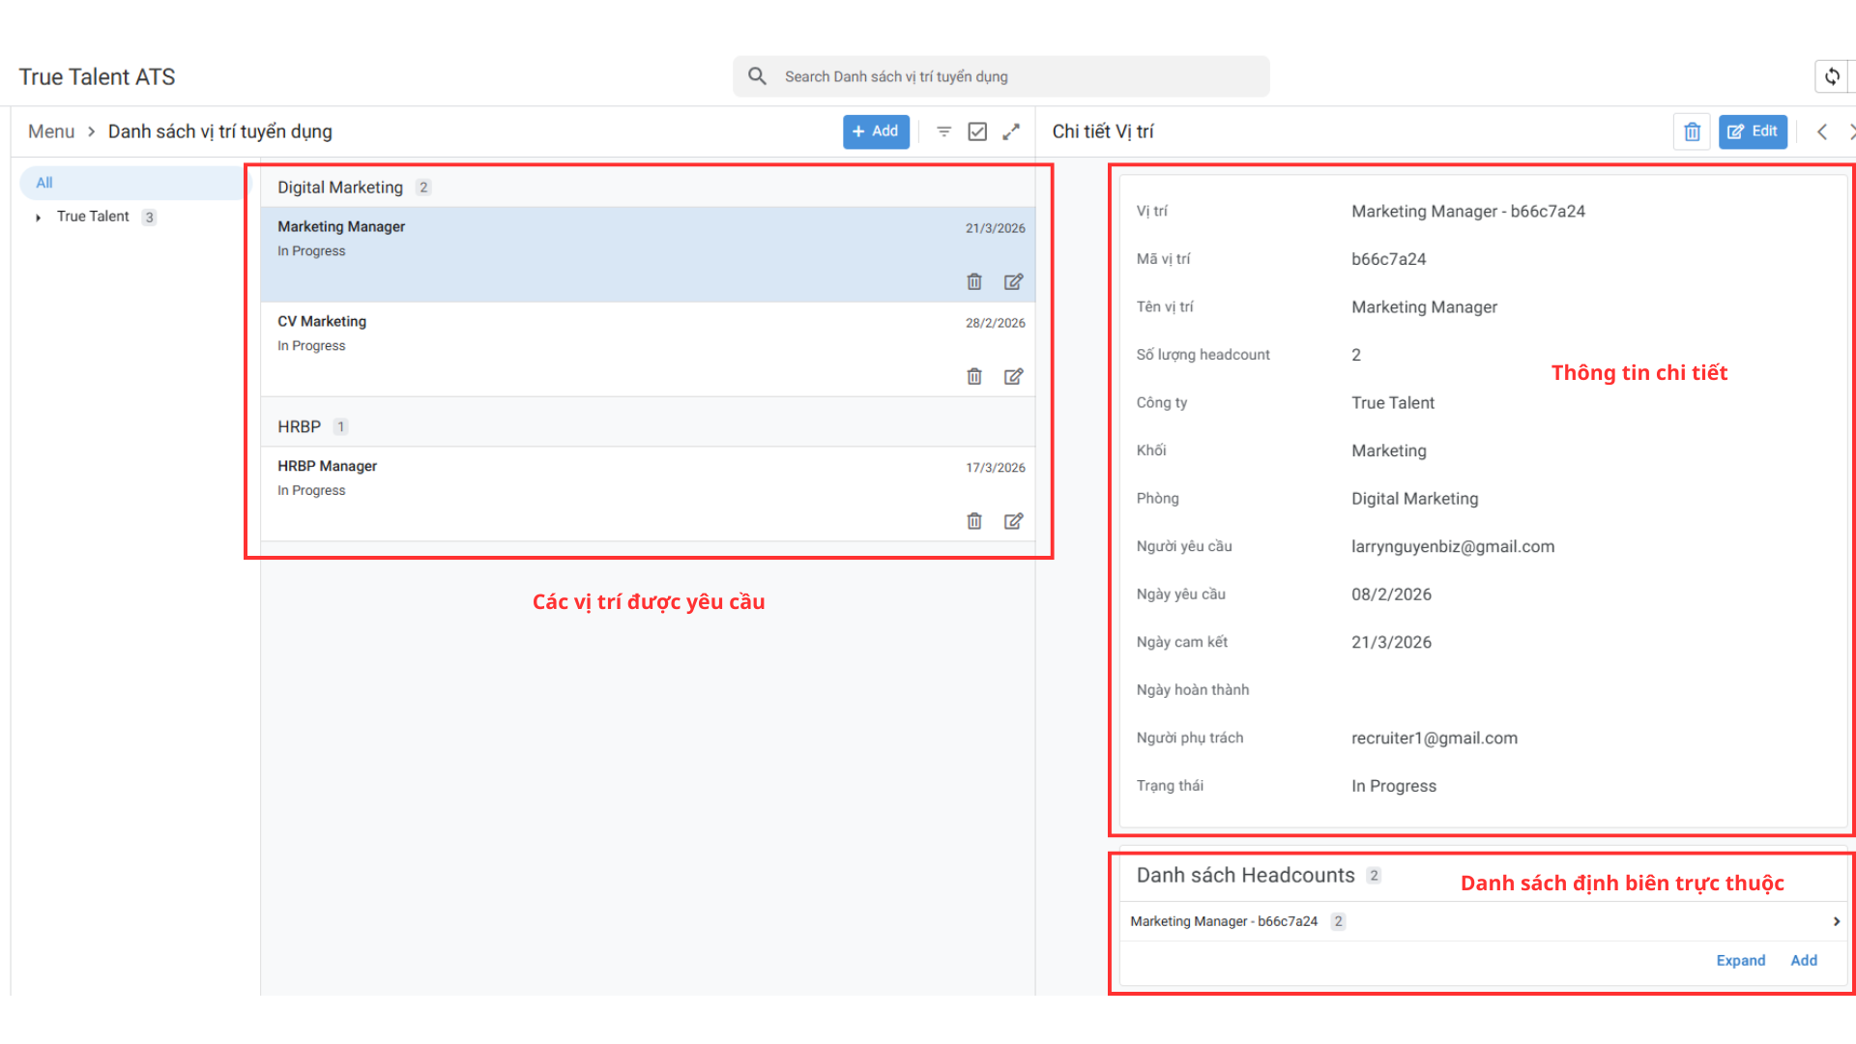The image size is (1856, 1044).
Task: Click the search field for Danh sách vị trí
Action: [x=1000, y=76]
